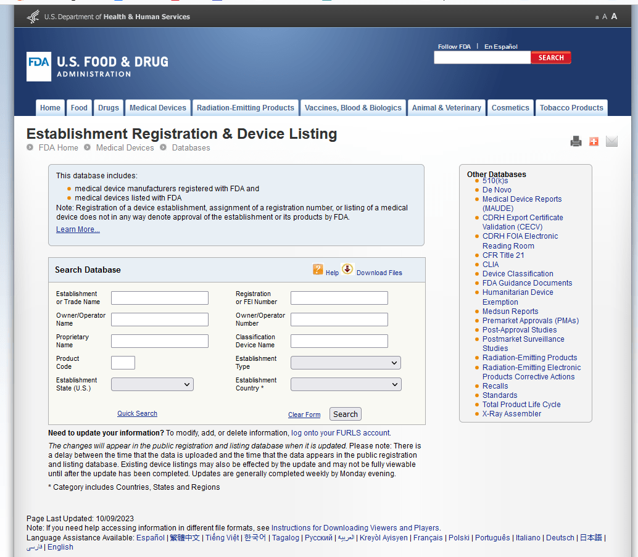This screenshot has width=638, height=557.
Task: Open the Quick Search link
Action: 137,414
